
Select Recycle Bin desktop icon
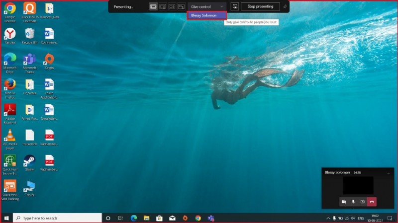click(x=30, y=36)
